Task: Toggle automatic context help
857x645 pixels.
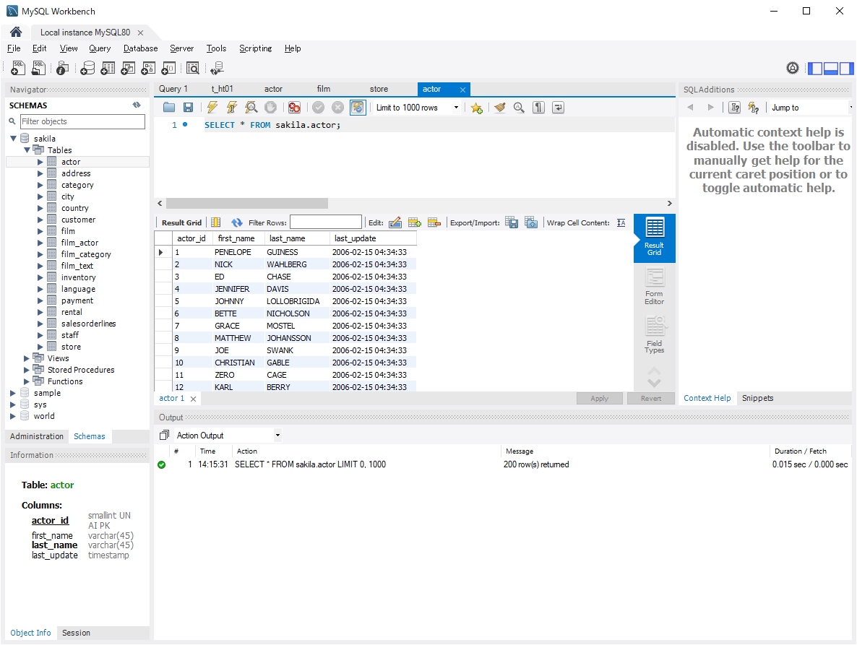Action: point(754,108)
